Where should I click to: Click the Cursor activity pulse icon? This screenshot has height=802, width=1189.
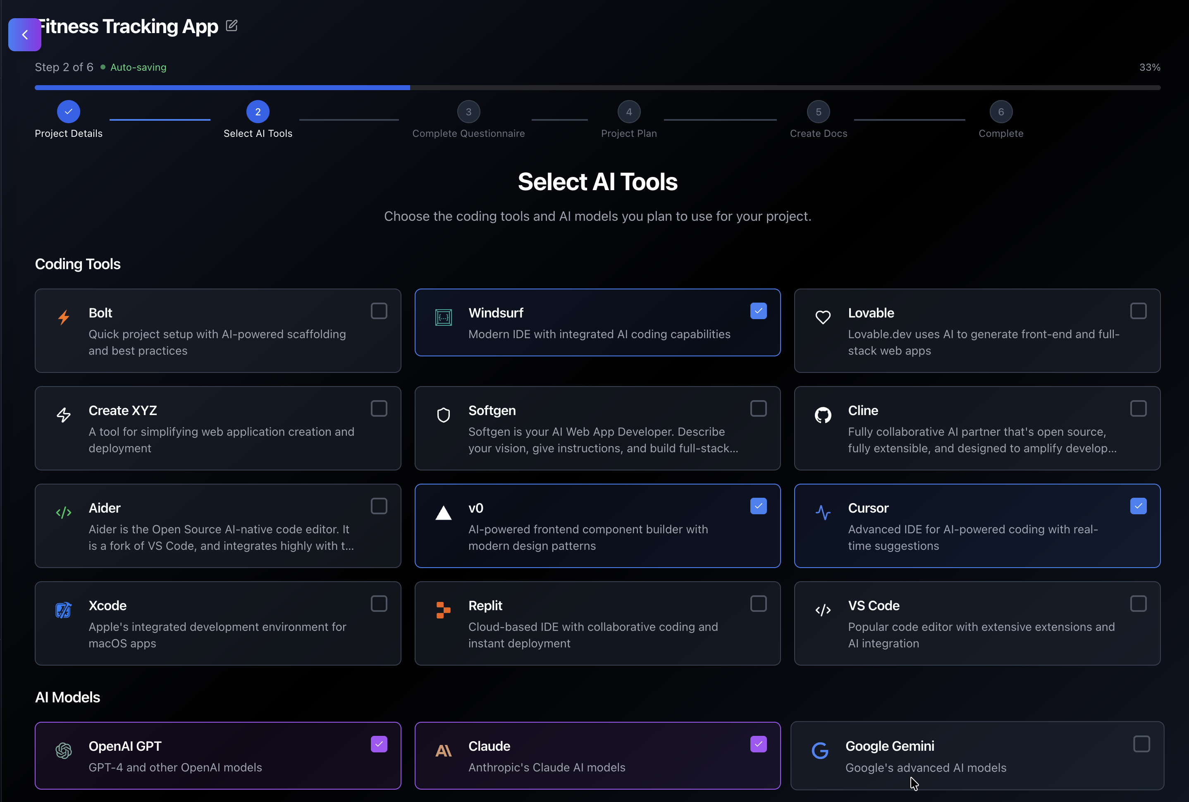(x=823, y=513)
